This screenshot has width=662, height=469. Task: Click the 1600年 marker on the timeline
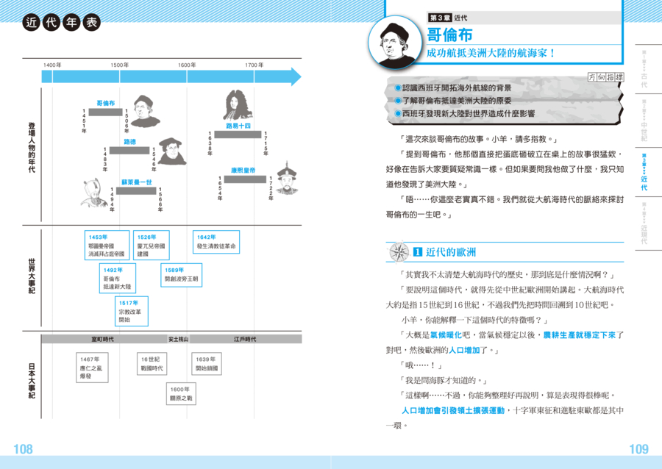point(187,65)
